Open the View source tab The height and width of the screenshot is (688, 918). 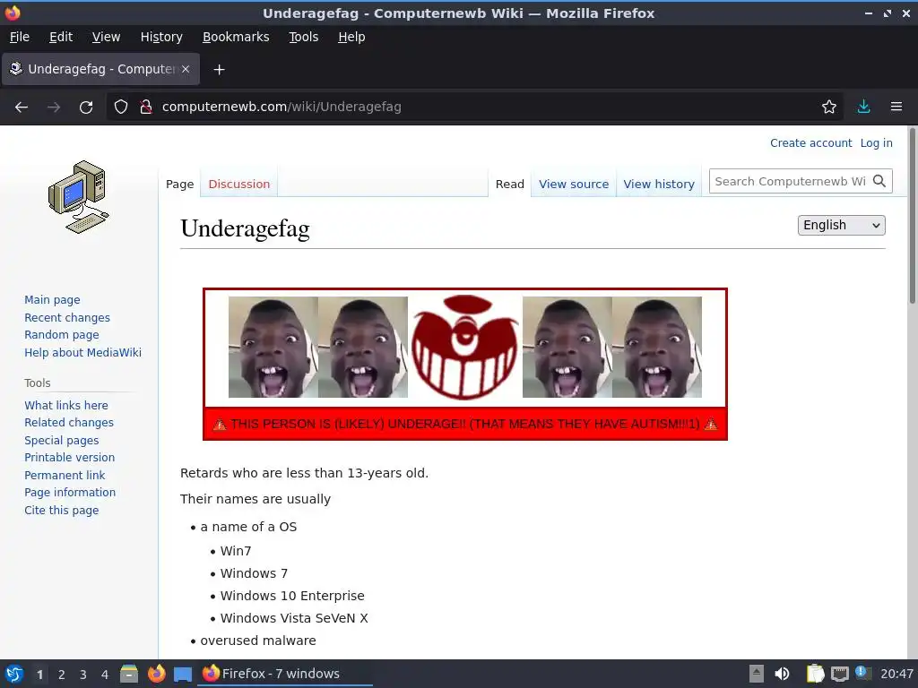(574, 185)
